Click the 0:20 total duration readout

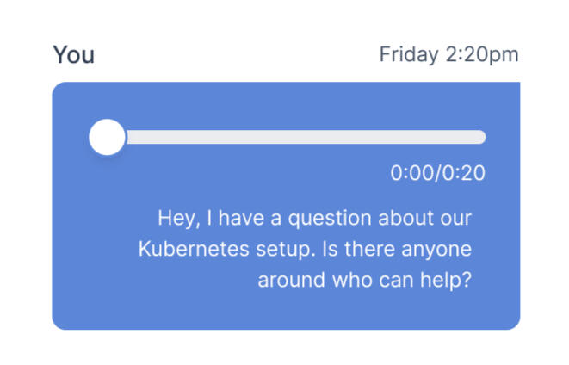pos(465,174)
